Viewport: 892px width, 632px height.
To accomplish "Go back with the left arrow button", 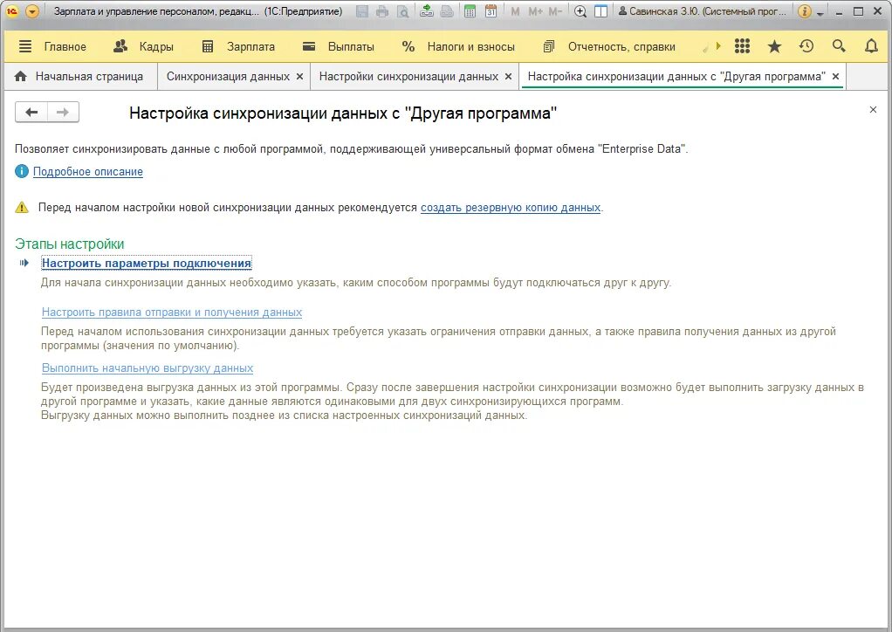I will tap(31, 113).
